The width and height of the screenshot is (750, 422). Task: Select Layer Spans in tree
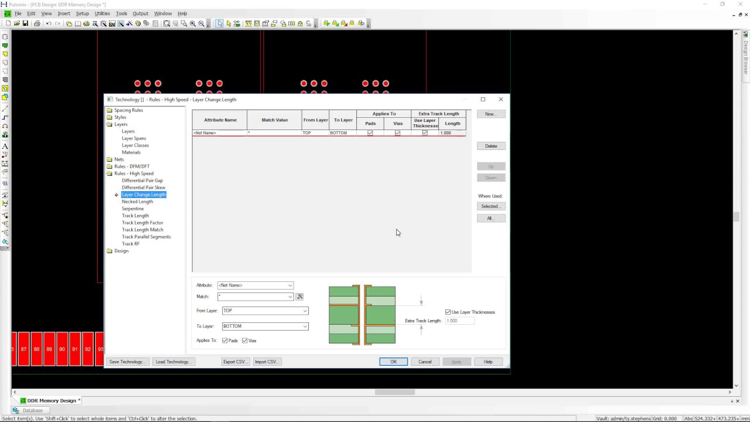click(134, 138)
